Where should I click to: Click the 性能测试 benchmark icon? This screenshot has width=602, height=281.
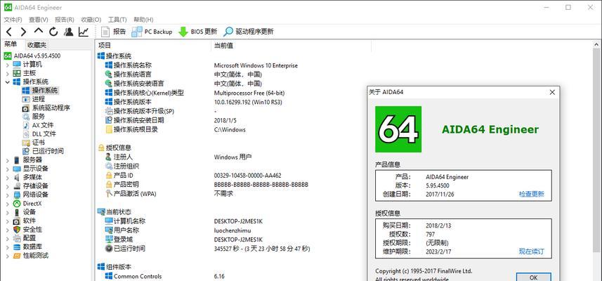17,256
